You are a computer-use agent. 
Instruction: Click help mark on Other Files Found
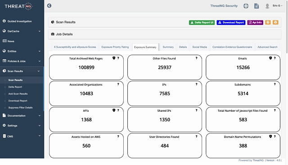196,58
